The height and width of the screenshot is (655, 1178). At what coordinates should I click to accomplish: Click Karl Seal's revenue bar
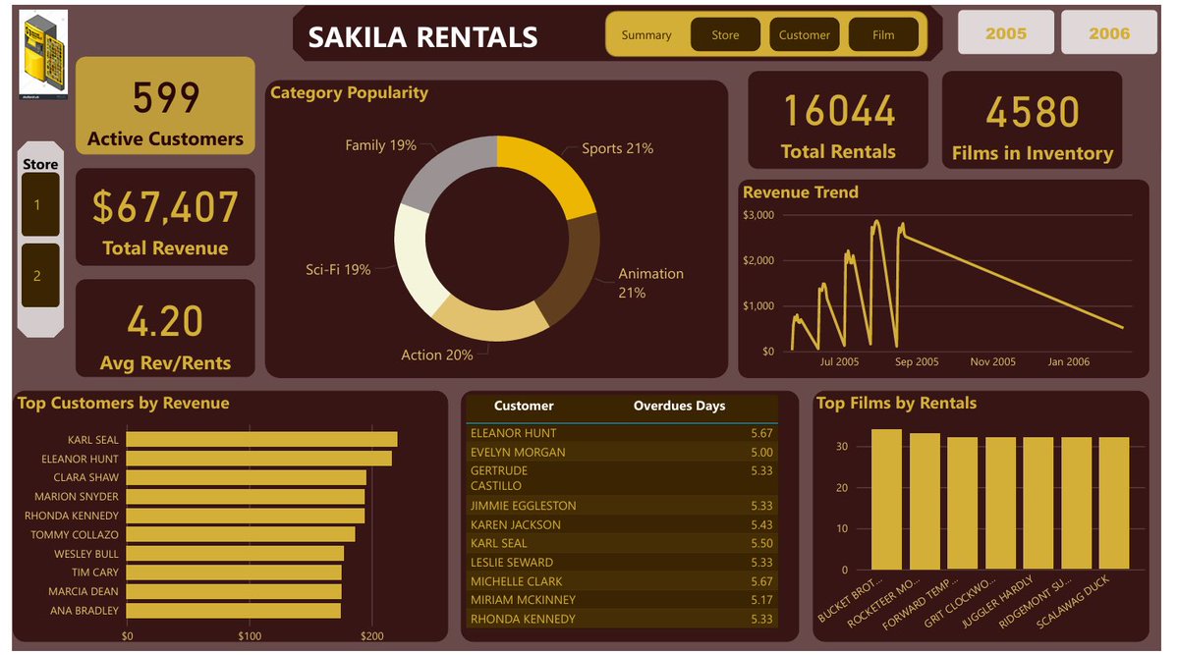260,439
